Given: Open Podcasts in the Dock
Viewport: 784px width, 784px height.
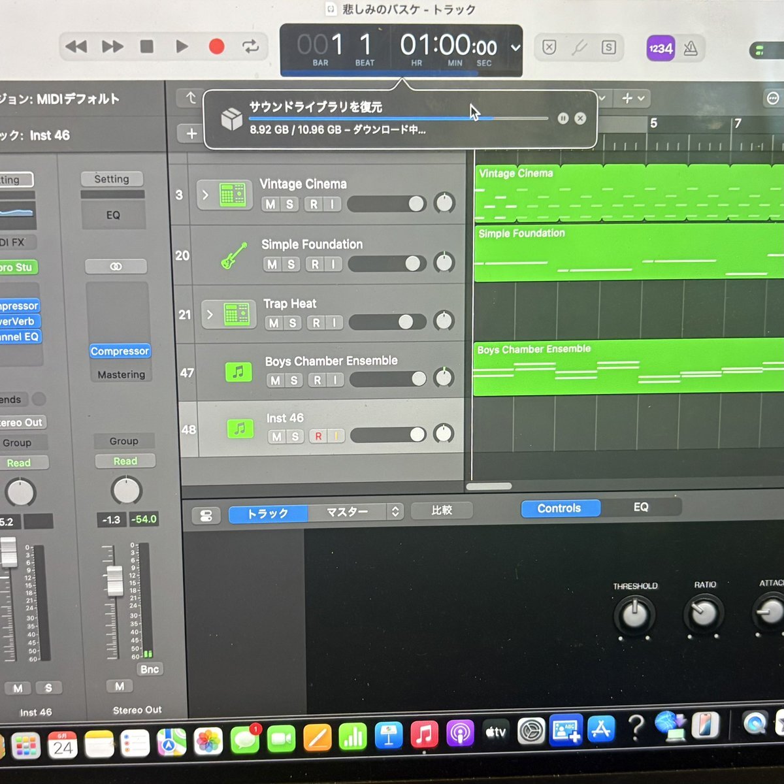Looking at the screenshot, I should tap(460, 734).
